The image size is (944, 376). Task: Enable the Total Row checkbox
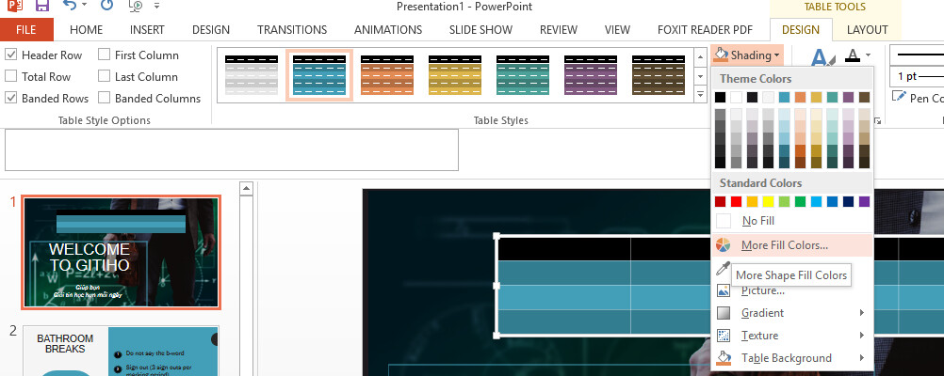[x=11, y=76]
